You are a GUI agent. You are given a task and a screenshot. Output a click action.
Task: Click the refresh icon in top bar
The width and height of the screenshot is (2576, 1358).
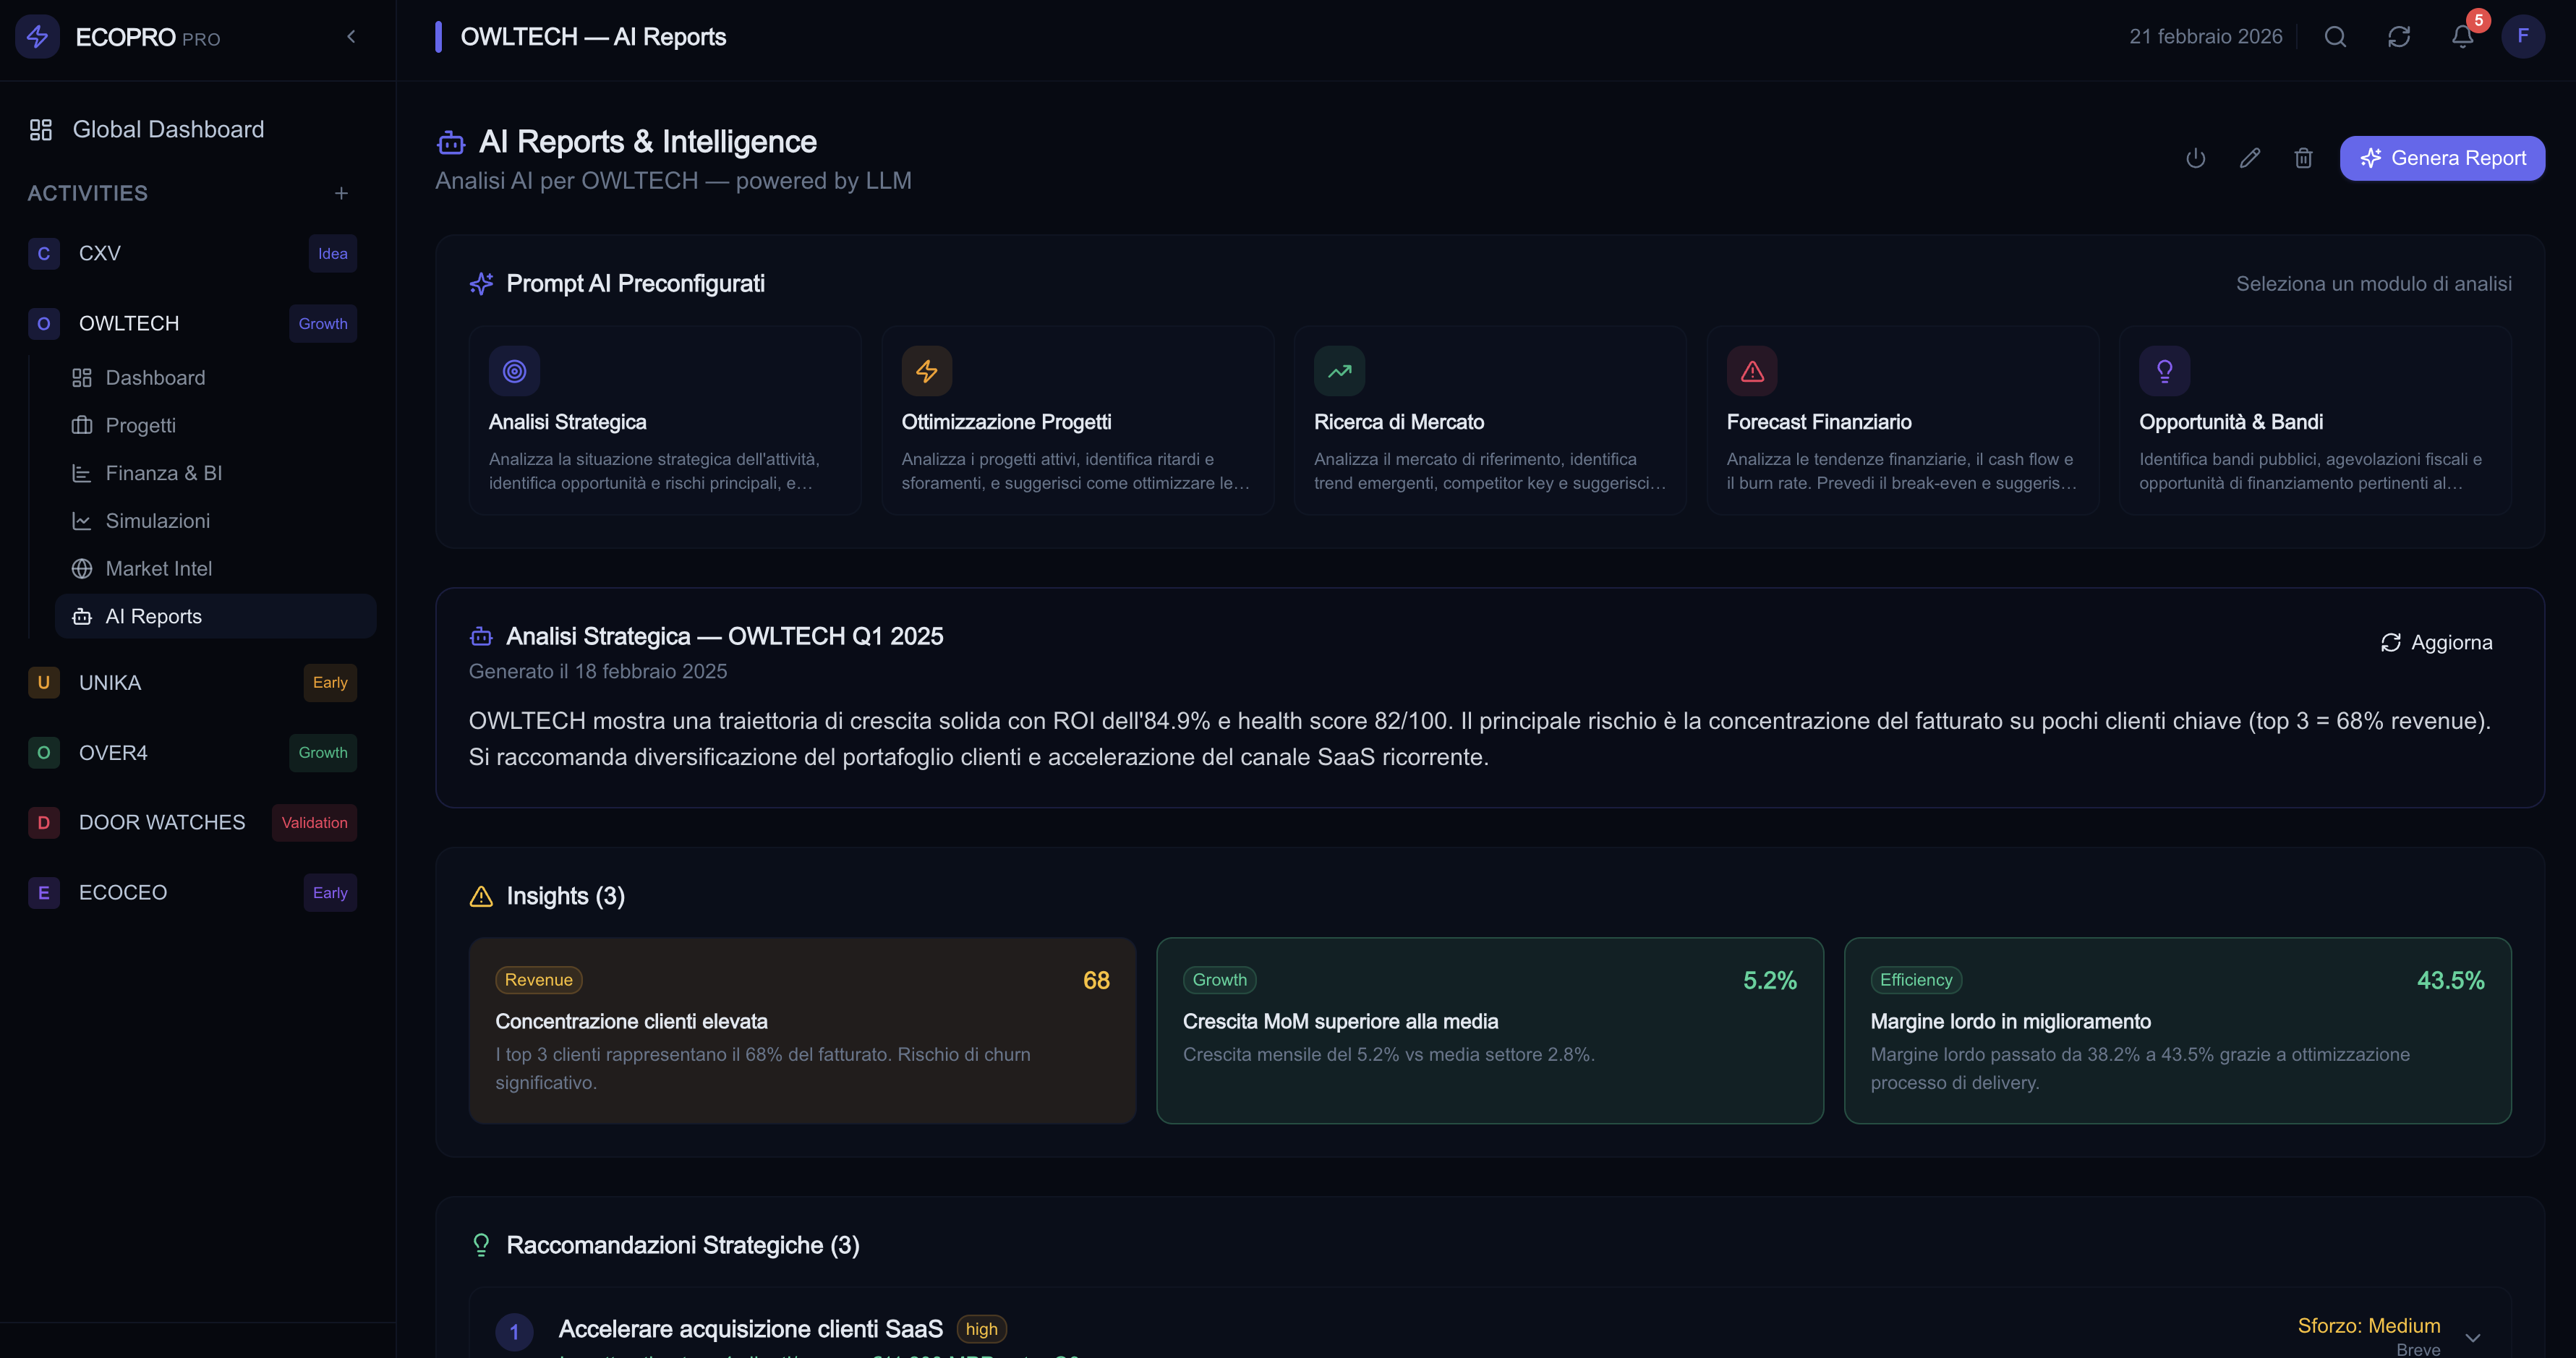2399,37
